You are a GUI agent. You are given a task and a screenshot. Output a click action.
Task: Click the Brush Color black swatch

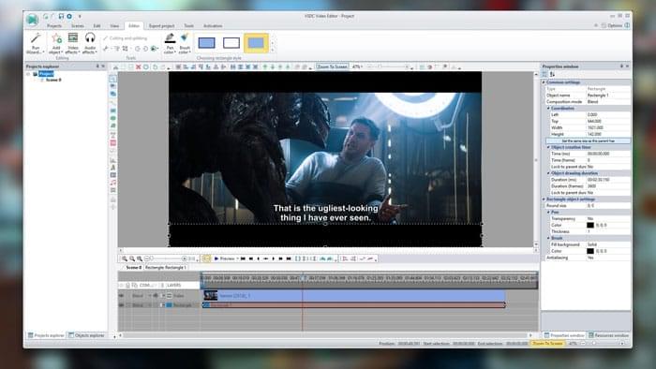tap(589, 251)
